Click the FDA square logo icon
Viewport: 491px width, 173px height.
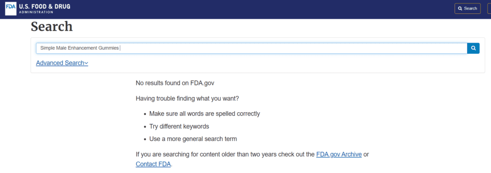(x=11, y=9)
